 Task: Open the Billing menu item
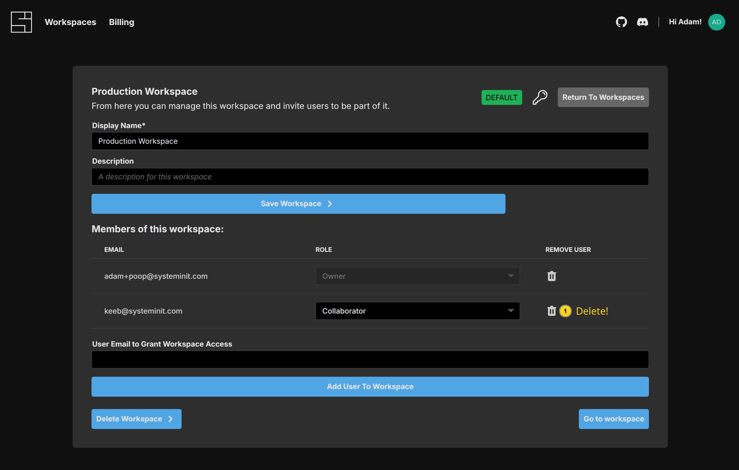[x=121, y=22]
